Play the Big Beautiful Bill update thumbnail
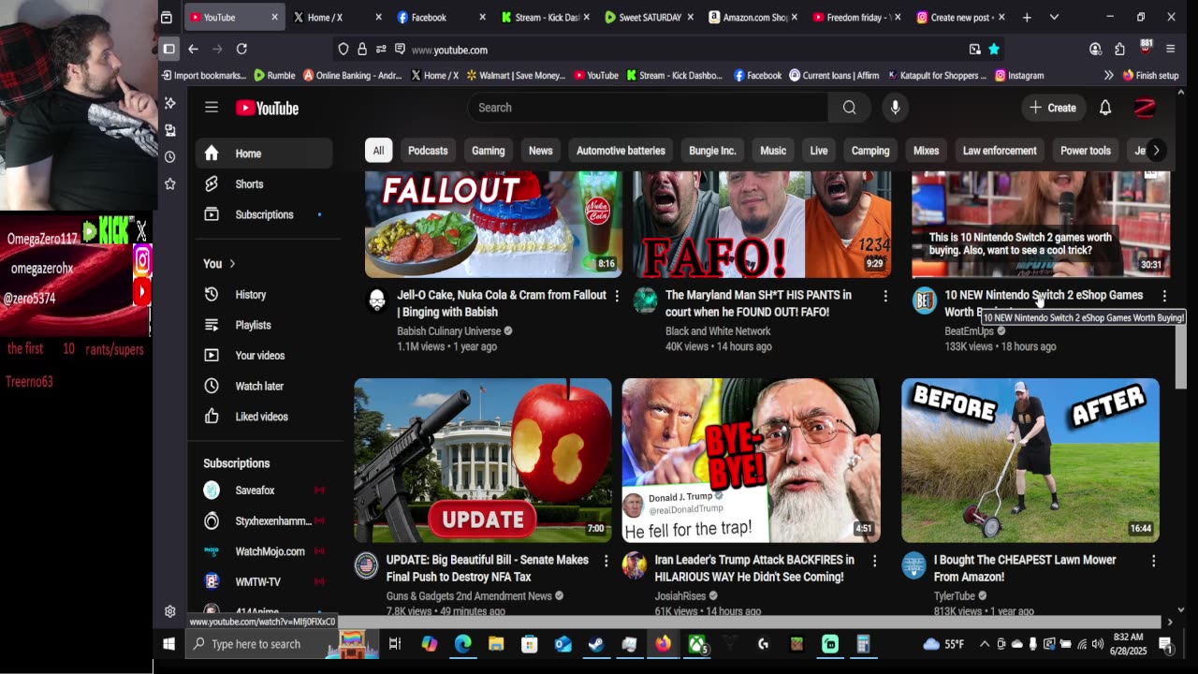Screen dimensions: 1198x674 (483, 461)
